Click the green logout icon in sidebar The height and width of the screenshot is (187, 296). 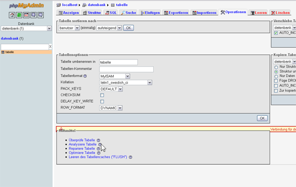coord(19,15)
